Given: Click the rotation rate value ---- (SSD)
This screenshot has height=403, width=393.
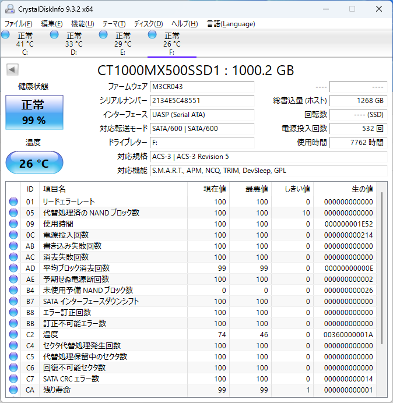Looking at the screenshot, I should point(358,114).
